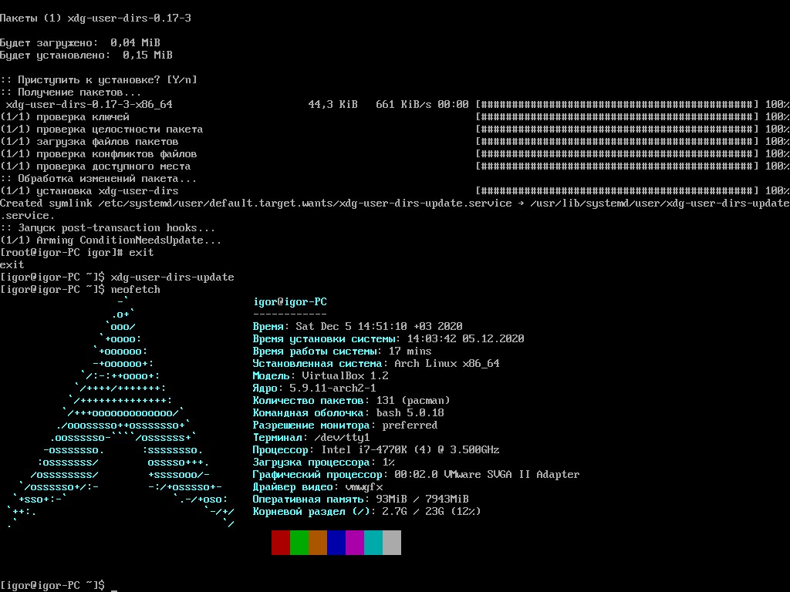Viewport: 790px width, 592px height.
Task: Click '(1/1) проверка ключей' text
Action: click(65, 117)
